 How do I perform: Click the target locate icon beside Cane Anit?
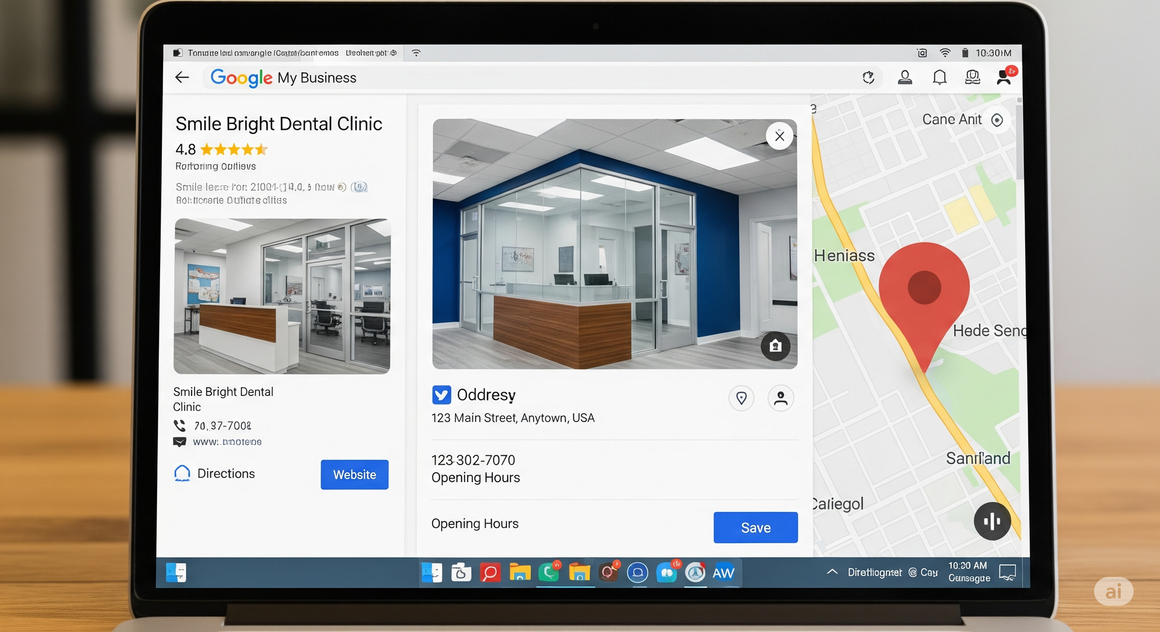point(997,120)
